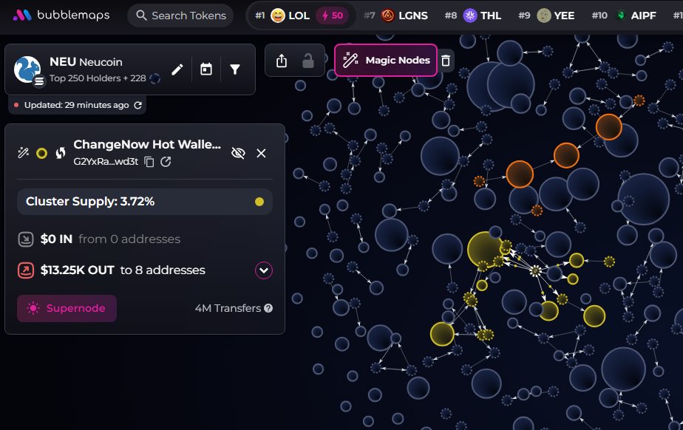This screenshot has height=430, width=683.
Task: Click the $0 IN inflow icon
Action: (26, 239)
